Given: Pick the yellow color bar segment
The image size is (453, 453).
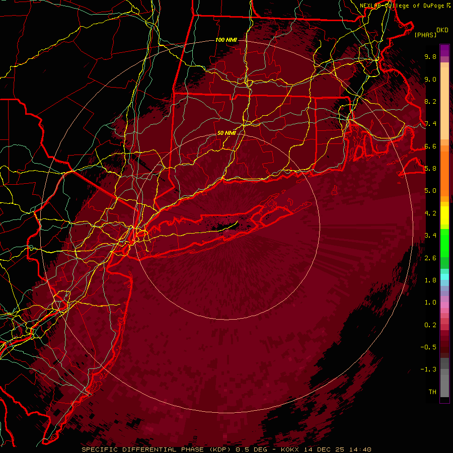Looking at the screenshot, I should coord(444,215).
